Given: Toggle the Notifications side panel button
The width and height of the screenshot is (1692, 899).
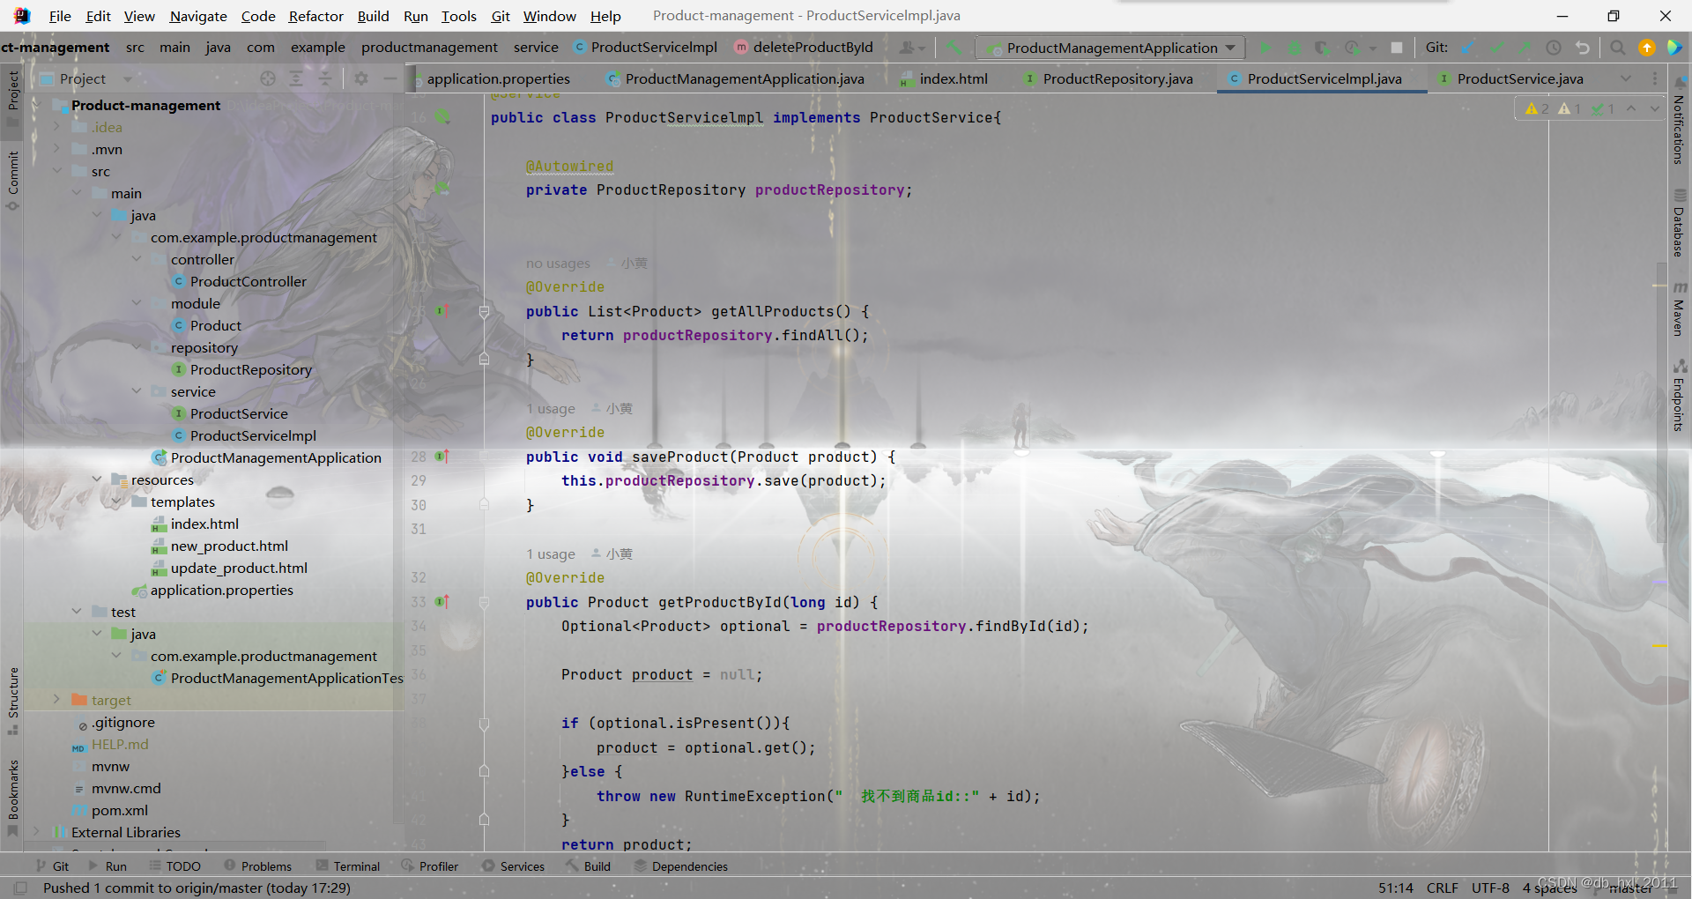Looking at the screenshot, I should [x=1679, y=121].
